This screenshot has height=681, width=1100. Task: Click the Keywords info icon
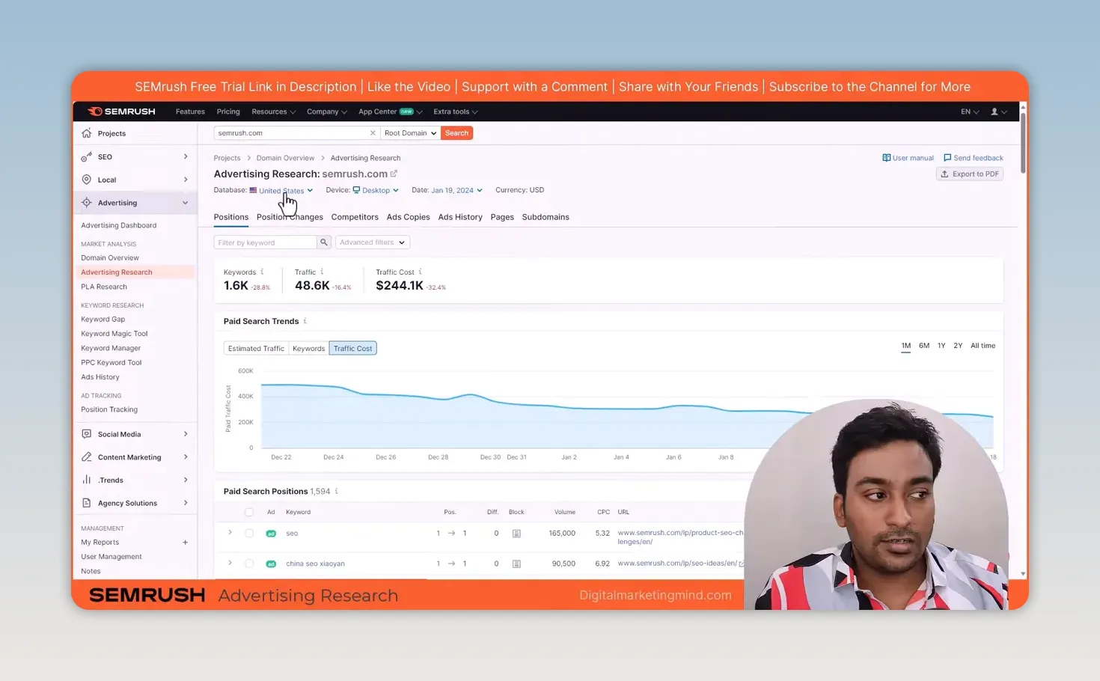click(262, 272)
